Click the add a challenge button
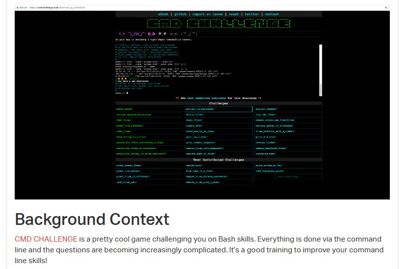Screen dimensions: 406x269 pos(288,176)
